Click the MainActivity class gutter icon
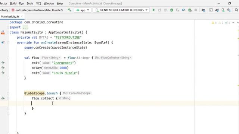Viewport: 239px width, 134px height. pyautogui.click(x=3, y=32)
